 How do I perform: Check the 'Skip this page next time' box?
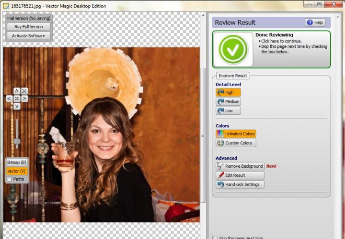(215, 238)
